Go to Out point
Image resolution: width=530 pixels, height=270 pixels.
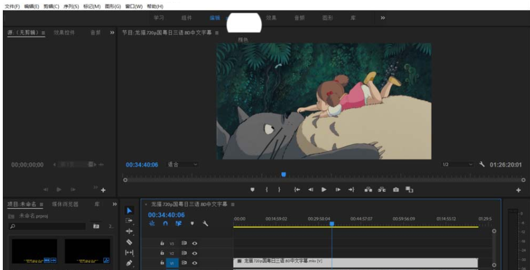[x=351, y=190]
